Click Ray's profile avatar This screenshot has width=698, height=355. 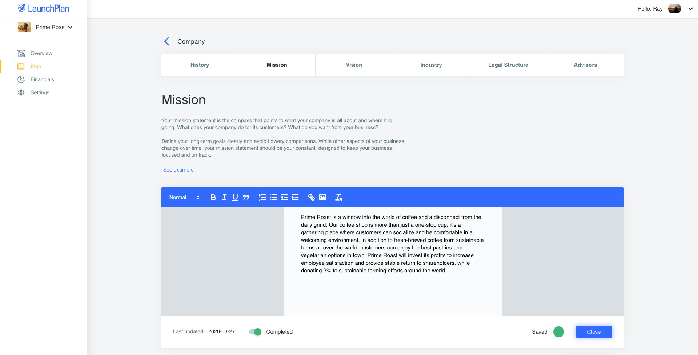pyautogui.click(x=674, y=9)
